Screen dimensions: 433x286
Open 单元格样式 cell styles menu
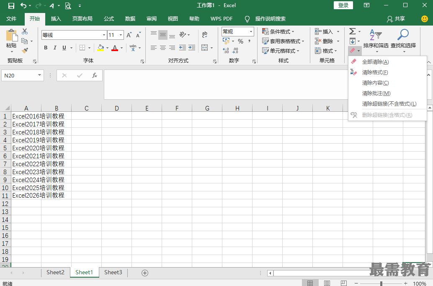click(x=281, y=51)
